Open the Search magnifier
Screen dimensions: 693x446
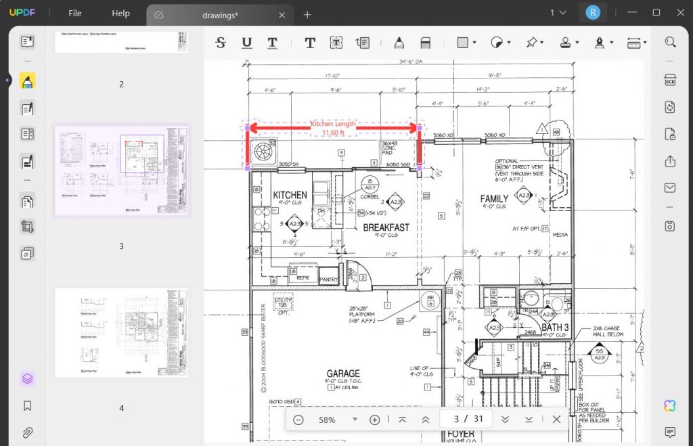tap(670, 41)
